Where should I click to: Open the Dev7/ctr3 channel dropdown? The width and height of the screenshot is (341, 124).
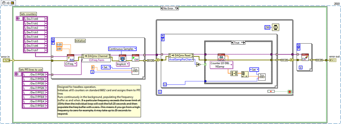46,32
